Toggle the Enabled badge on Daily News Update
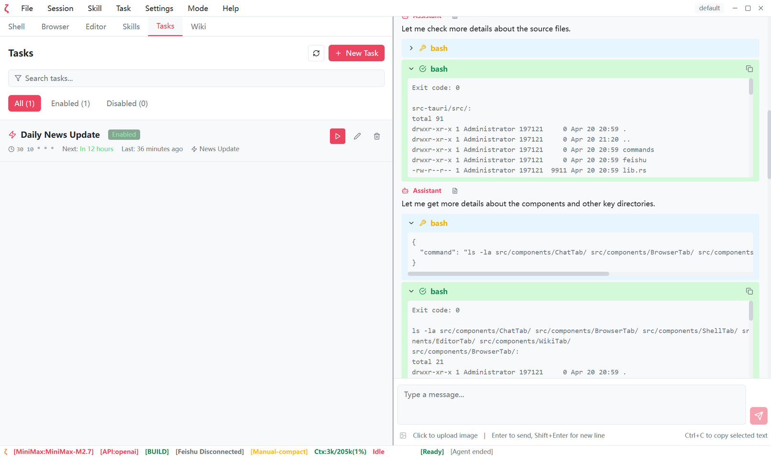The width and height of the screenshot is (771, 457). point(124,134)
